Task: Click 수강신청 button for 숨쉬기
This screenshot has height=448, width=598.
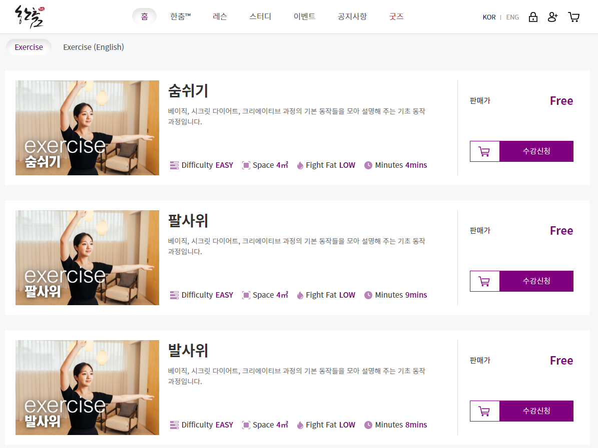Action: point(536,151)
